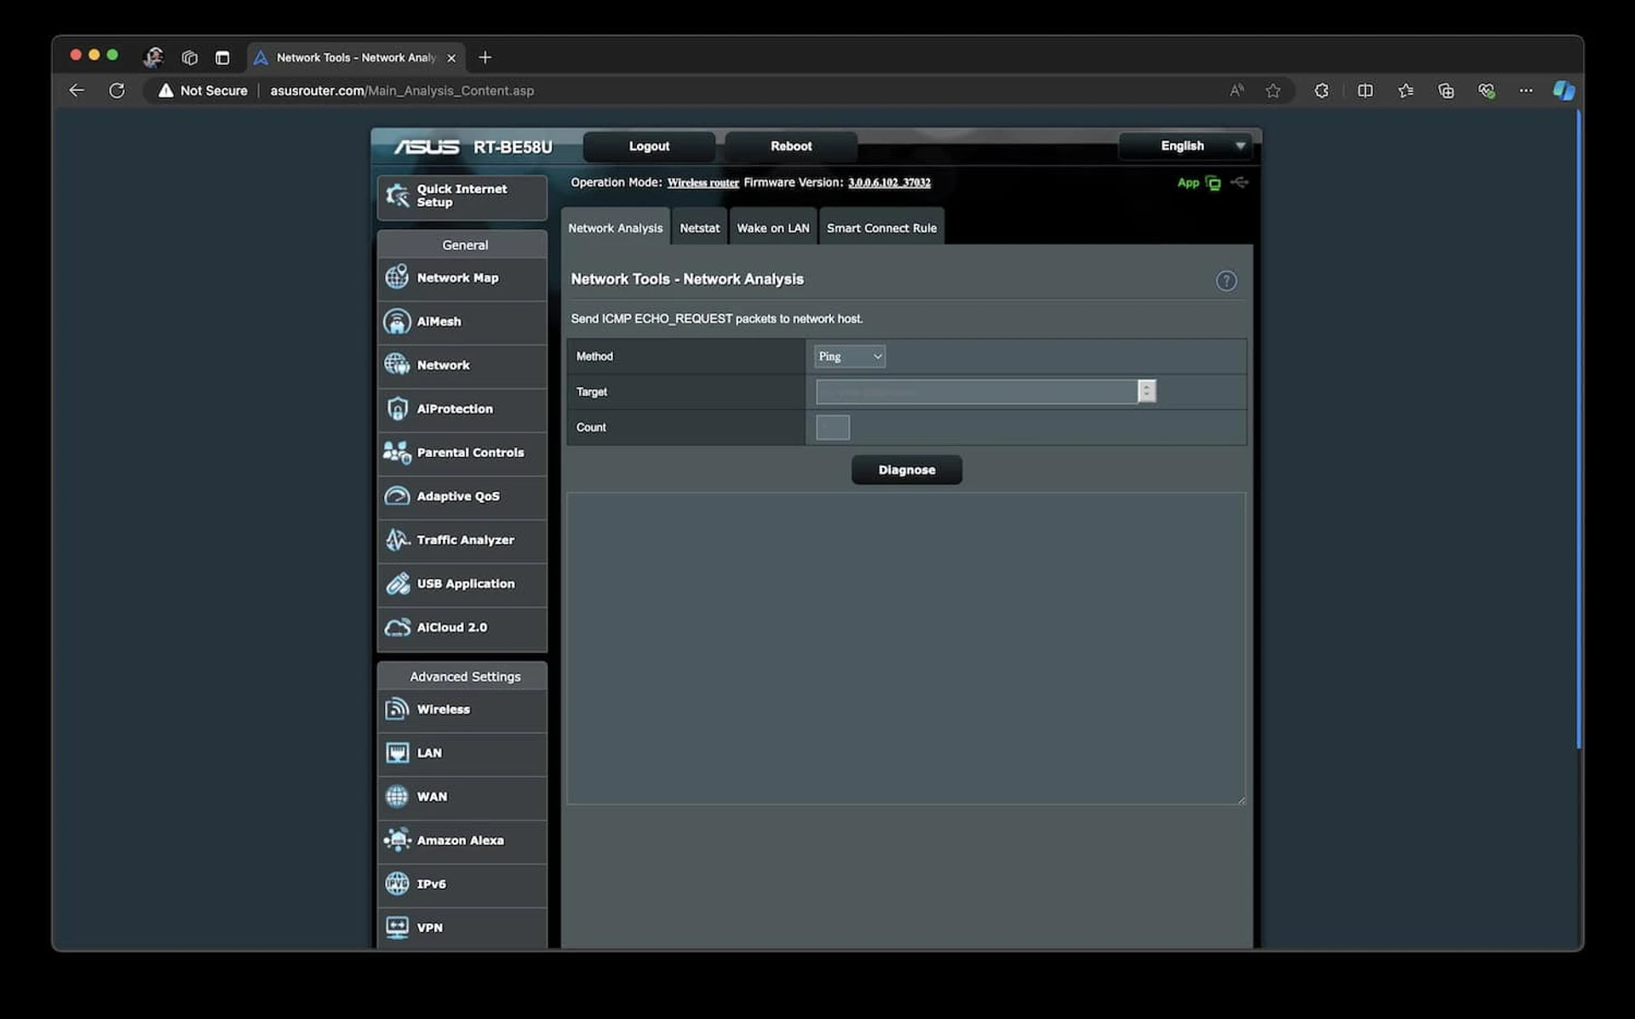This screenshot has width=1635, height=1019.
Task: Select the Network Tools browser tab
Action: (355, 58)
